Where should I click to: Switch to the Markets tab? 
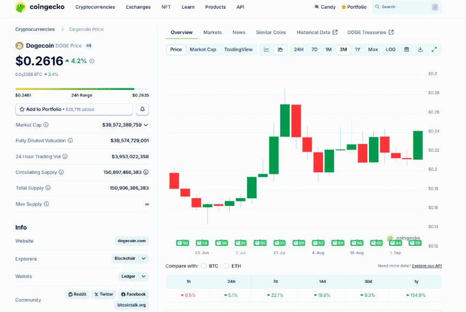click(x=212, y=32)
